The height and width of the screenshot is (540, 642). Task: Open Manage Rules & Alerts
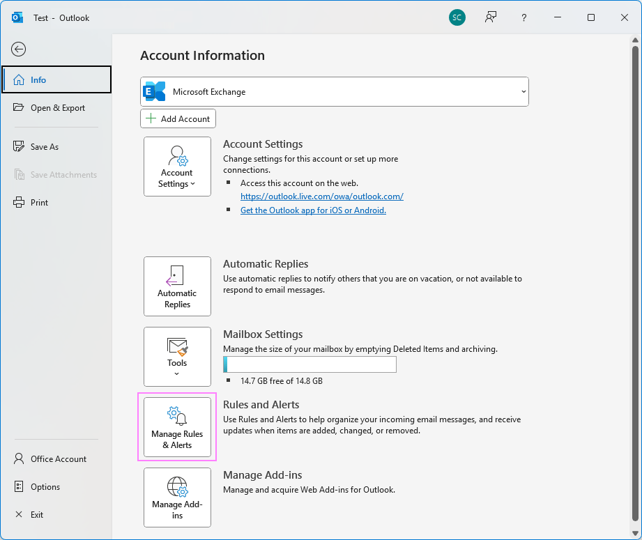[177, 427]
